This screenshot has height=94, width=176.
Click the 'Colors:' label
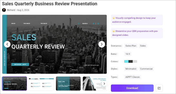click(115, 61)
